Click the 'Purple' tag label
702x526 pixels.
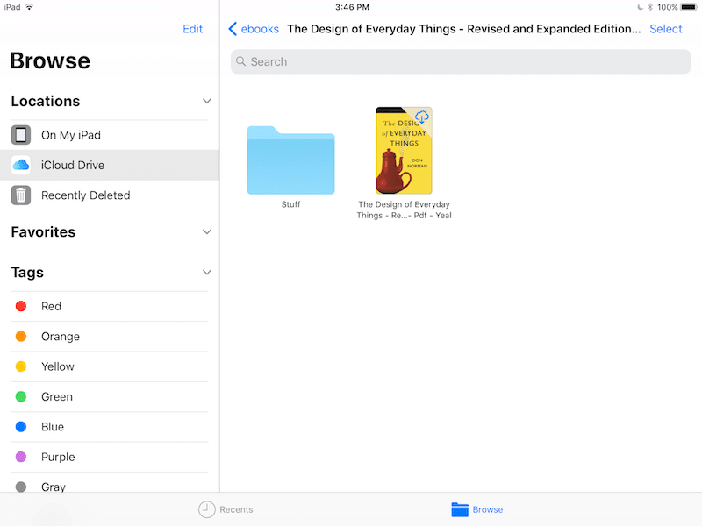pyautogui.click(x=58, y=457)
